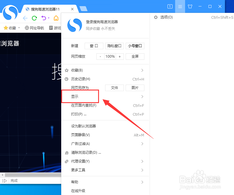This screenshot has width=234, height=195.
Task: Click 登录搜狗高速浏览器 login text
Action: tap(102, 22)
